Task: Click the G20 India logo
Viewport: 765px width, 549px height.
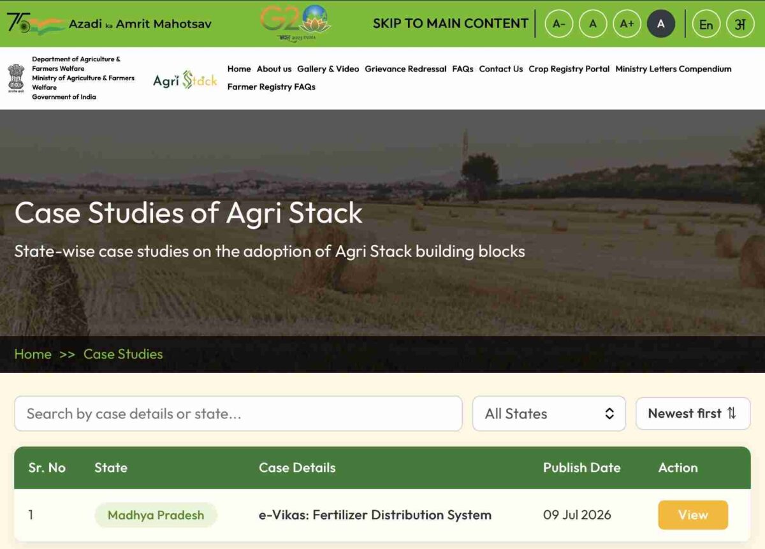Action: 295,23
